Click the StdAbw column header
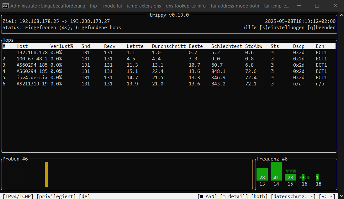This screenshot has width=344, height=199. pyautogui.click(x=254, y=46)
